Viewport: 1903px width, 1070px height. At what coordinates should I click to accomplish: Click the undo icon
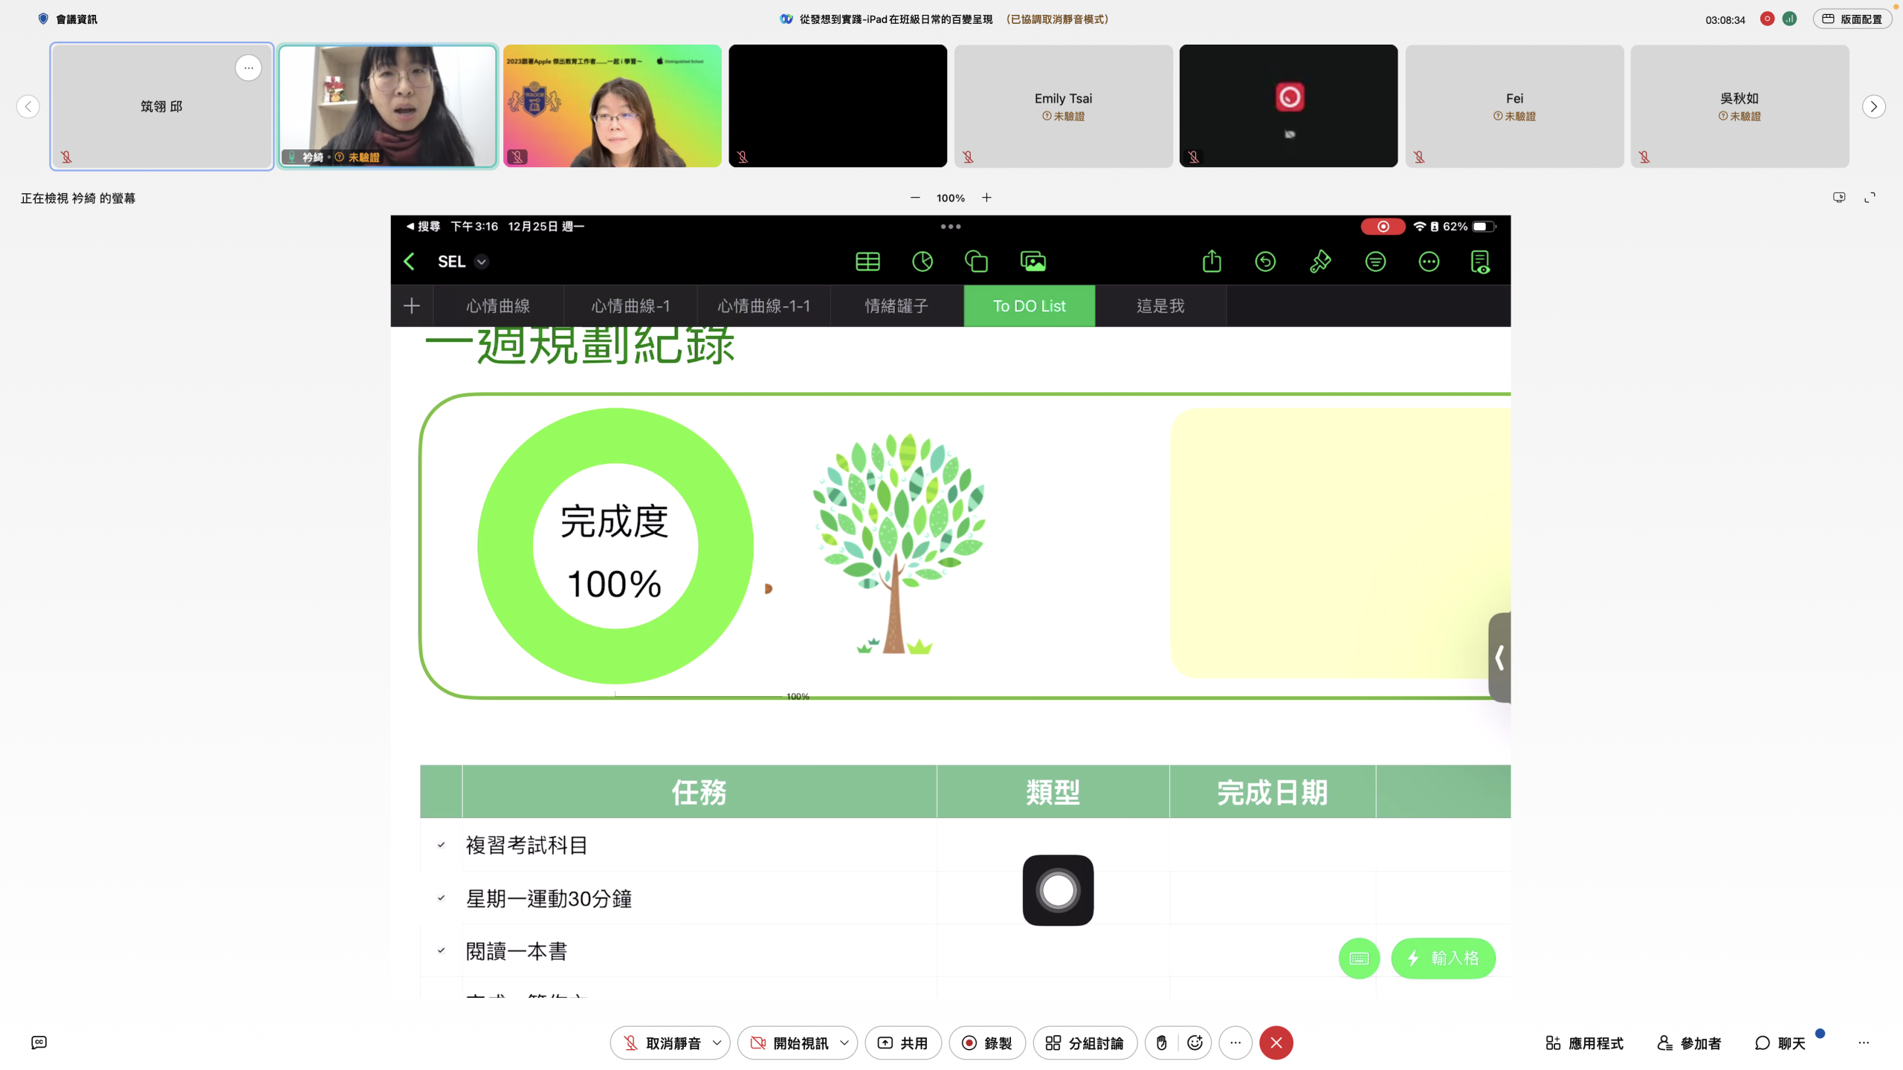pyautogui.click(x=1265, y=262)
